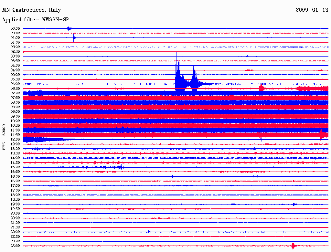Click the 09:00 time label
This screenshot has width=331, height=252.
point(15,112)
